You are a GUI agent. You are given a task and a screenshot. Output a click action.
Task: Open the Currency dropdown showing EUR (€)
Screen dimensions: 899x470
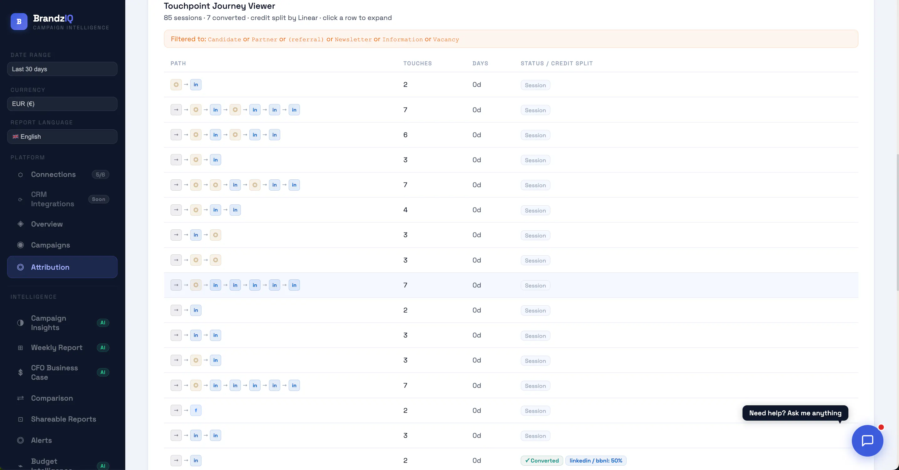62,104
